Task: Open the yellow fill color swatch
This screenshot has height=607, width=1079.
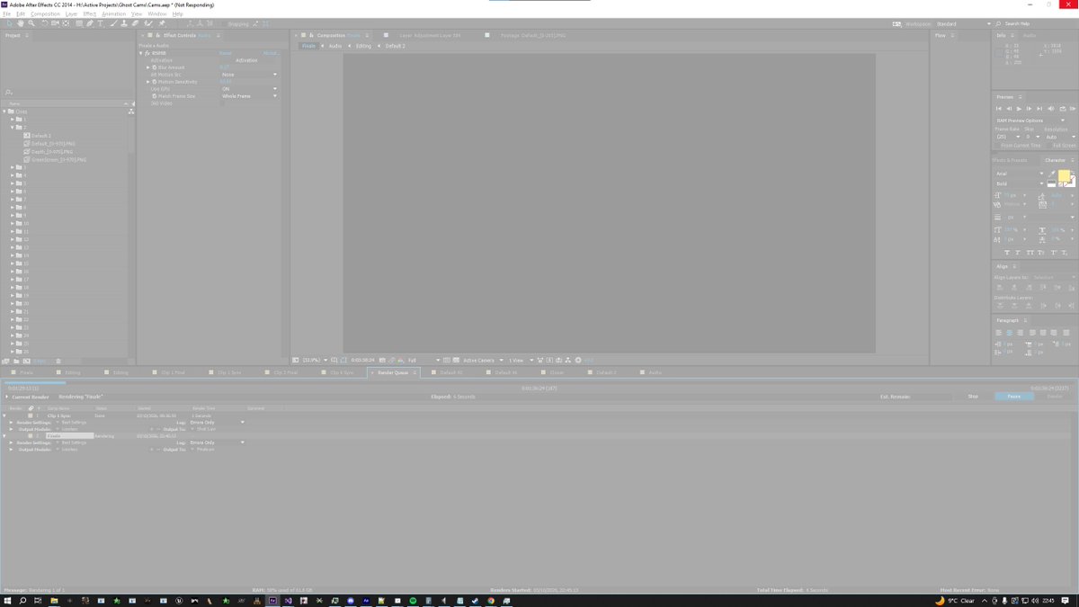Action: point(1064,175)
